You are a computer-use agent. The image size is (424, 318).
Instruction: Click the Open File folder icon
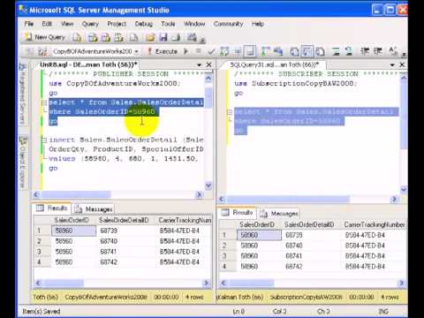[150, 37]
